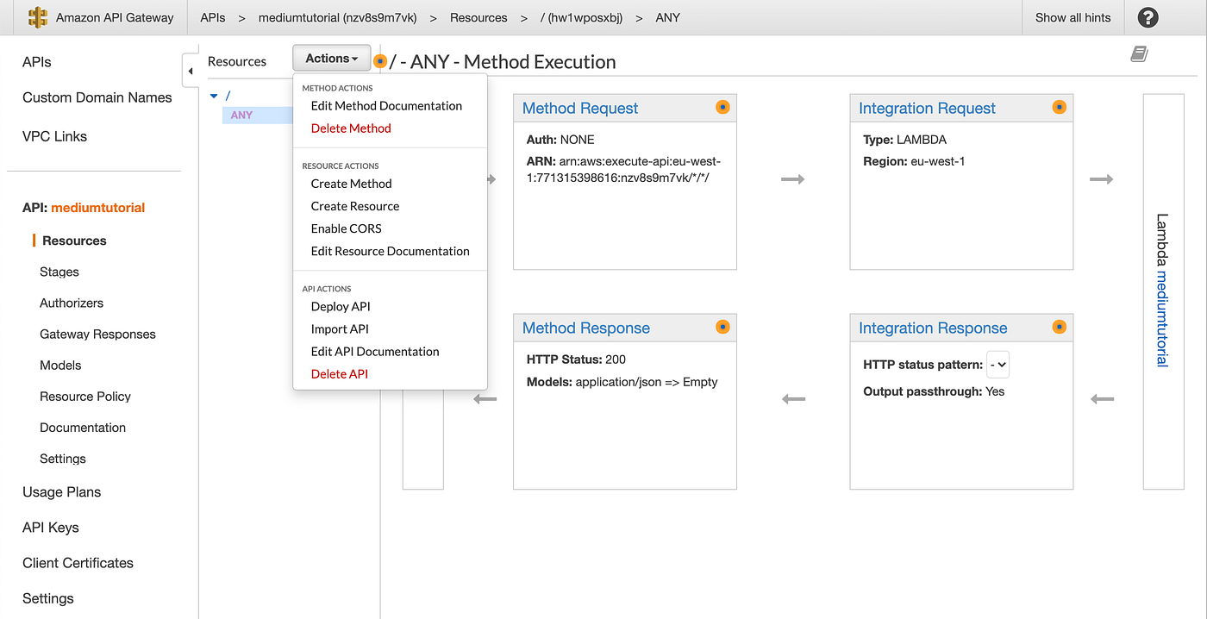Click the Output passthrough: Yes text
The image size is (1207, 619).
(x=934, y=391)
